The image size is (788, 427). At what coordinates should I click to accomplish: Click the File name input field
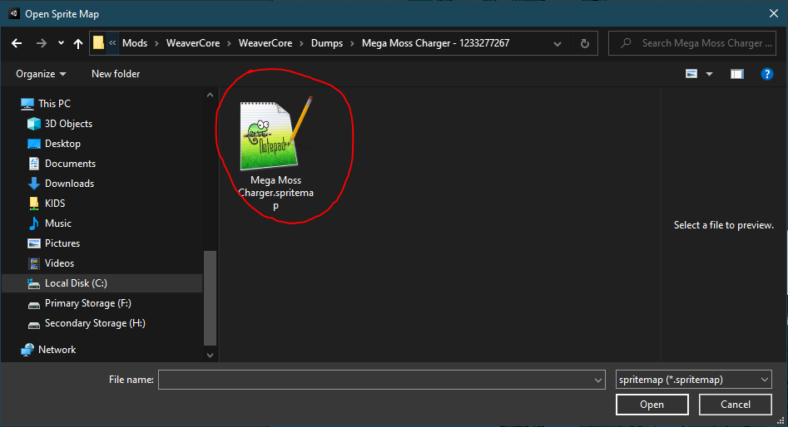pyautogui.click(x=374, y=380)
